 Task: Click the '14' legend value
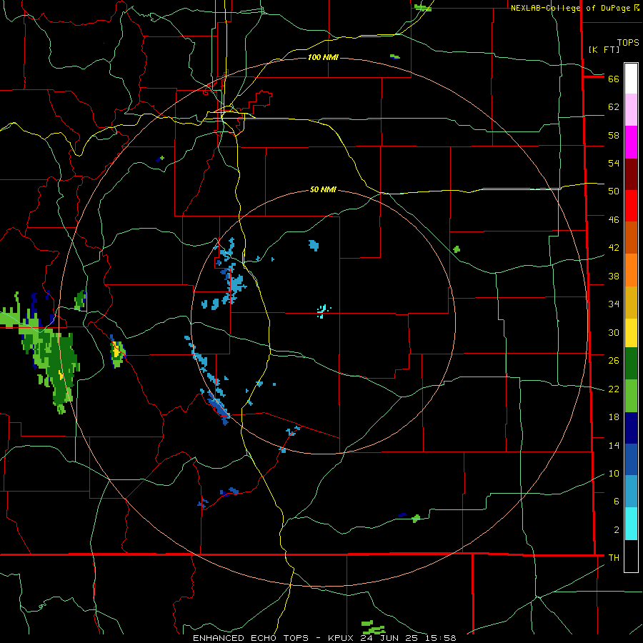pos(614,445)
